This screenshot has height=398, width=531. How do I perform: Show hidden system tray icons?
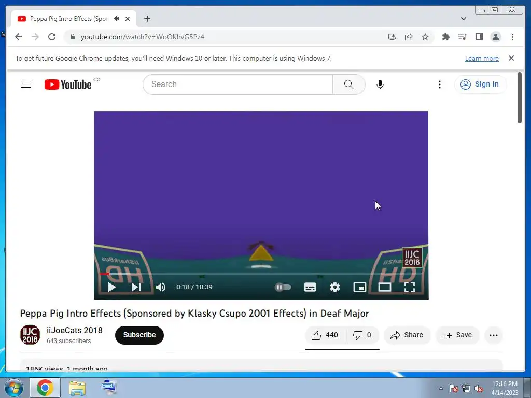pos(441,388)
